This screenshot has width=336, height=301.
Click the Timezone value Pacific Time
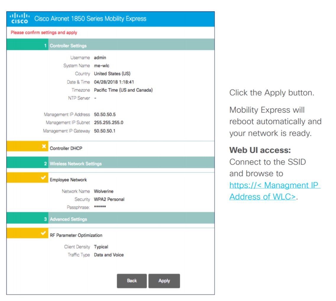[123, 90]
